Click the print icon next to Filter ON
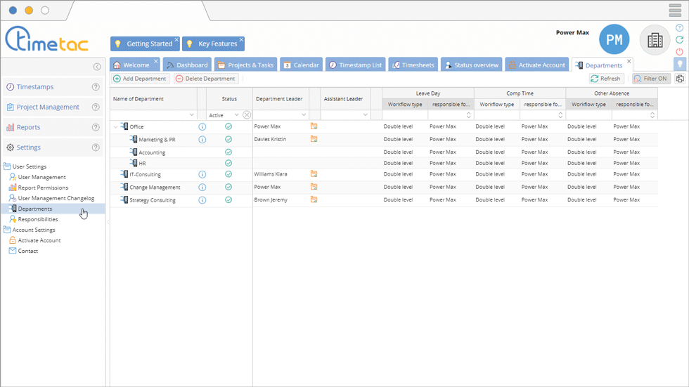Image resolution: width=689 pixels, height=387 pixels. (680, 79)
